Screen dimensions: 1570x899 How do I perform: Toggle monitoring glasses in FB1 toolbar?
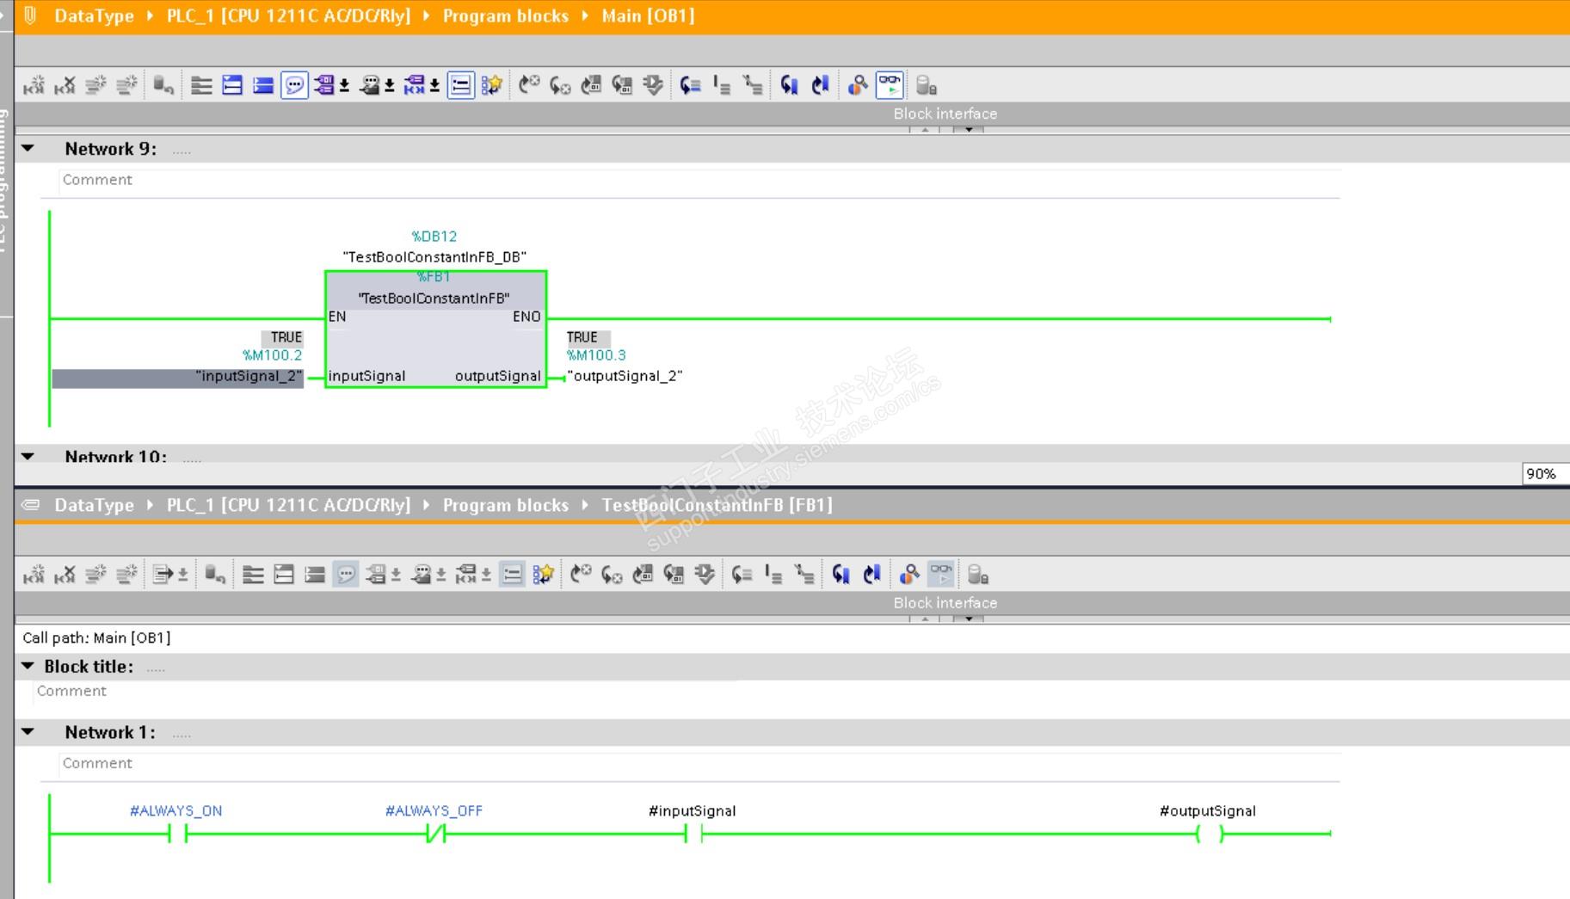pyautogui.click(x=941, y=575)
